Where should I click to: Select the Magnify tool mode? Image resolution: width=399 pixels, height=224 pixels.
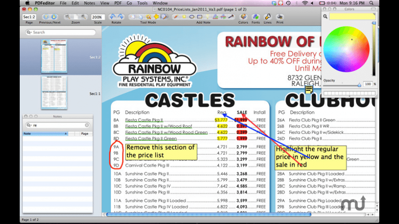148,17
